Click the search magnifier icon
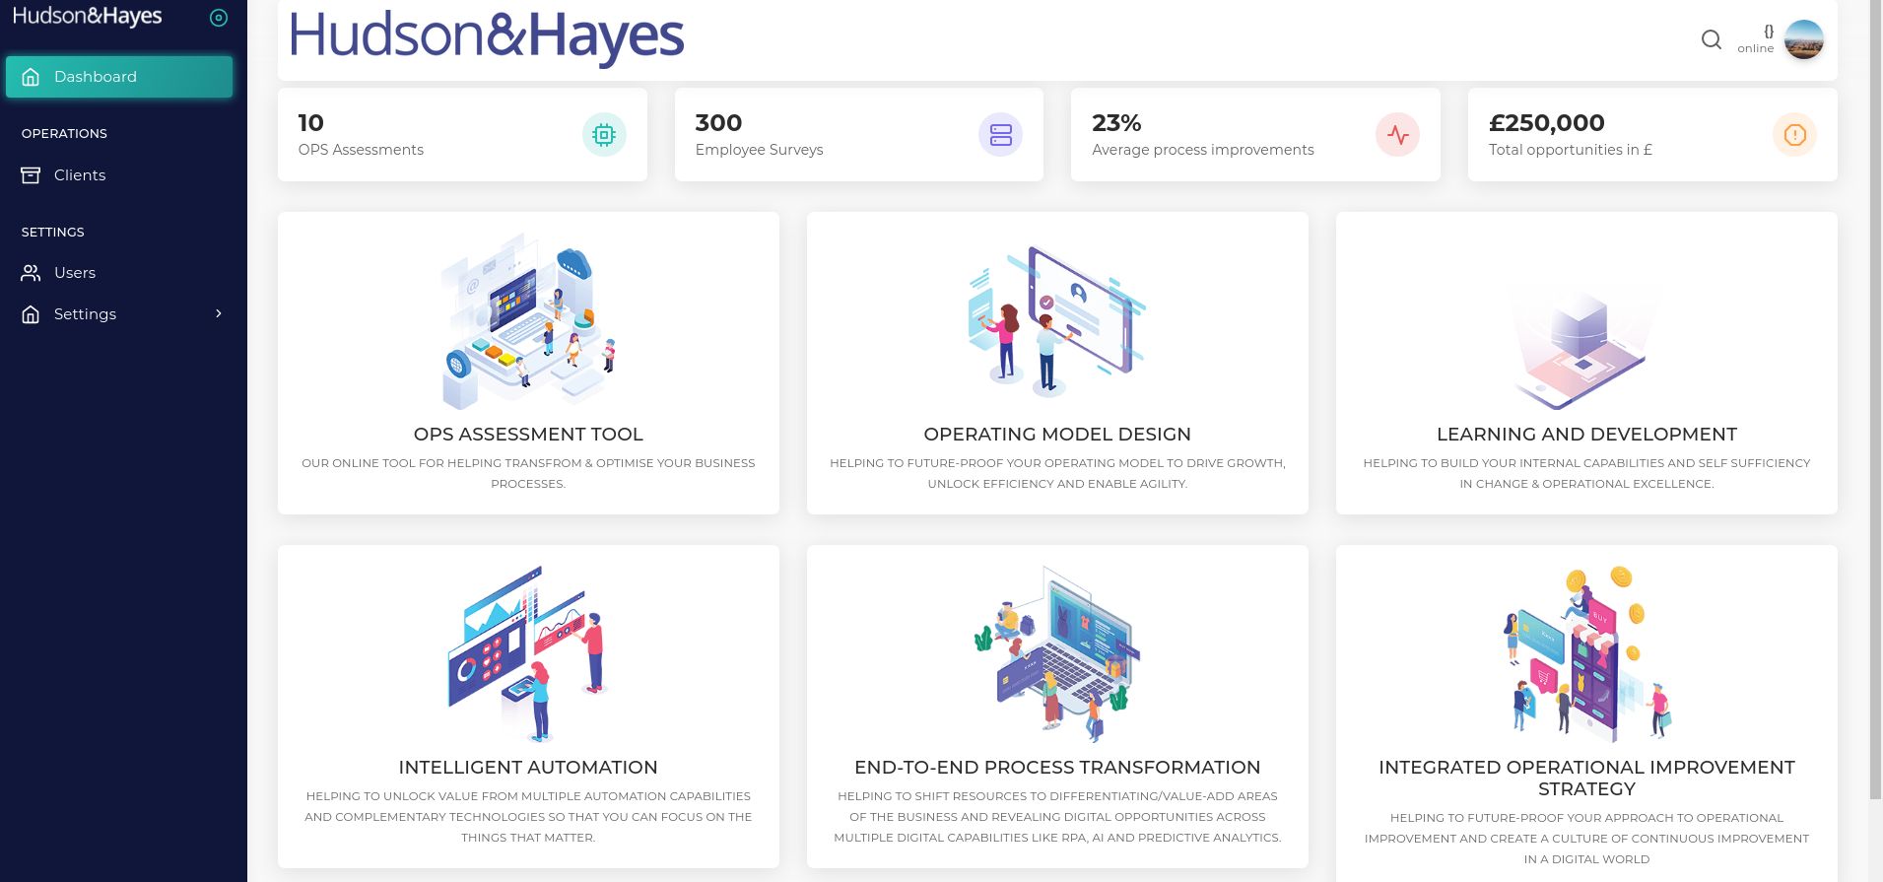The image size is (1883, 882). (x=1712, y=39)
